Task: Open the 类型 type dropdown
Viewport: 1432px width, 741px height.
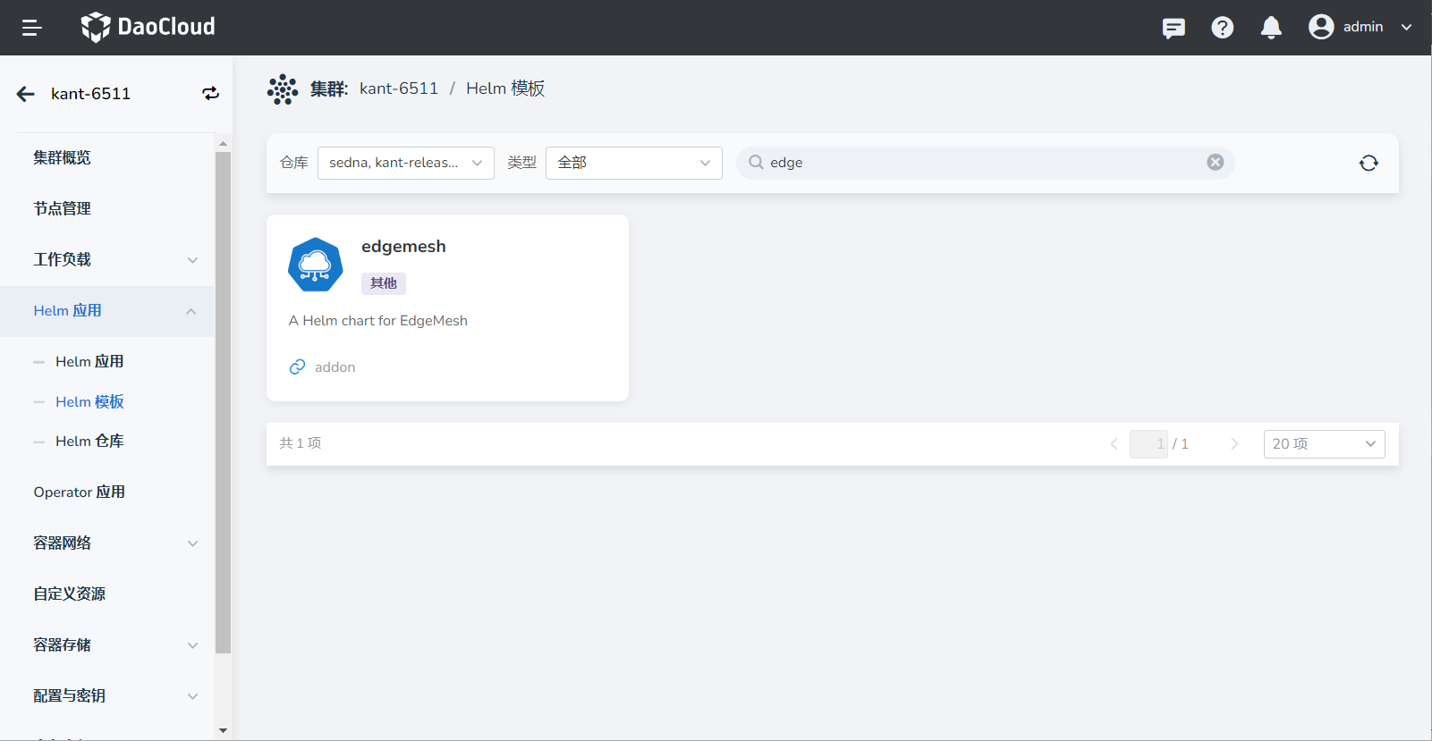Action: (x=633, y=163)
